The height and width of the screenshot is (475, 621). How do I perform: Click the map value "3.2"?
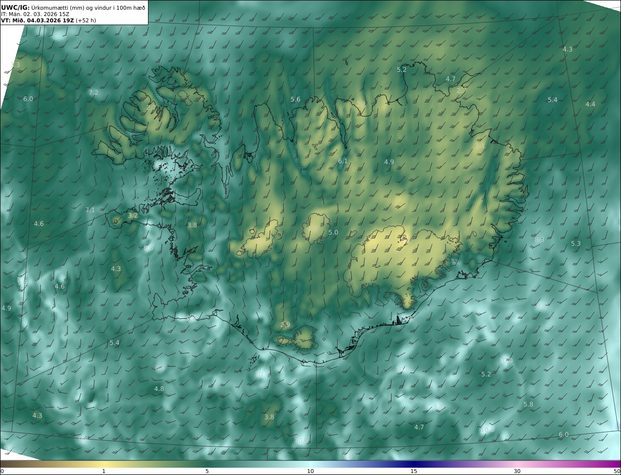[133, 215]
